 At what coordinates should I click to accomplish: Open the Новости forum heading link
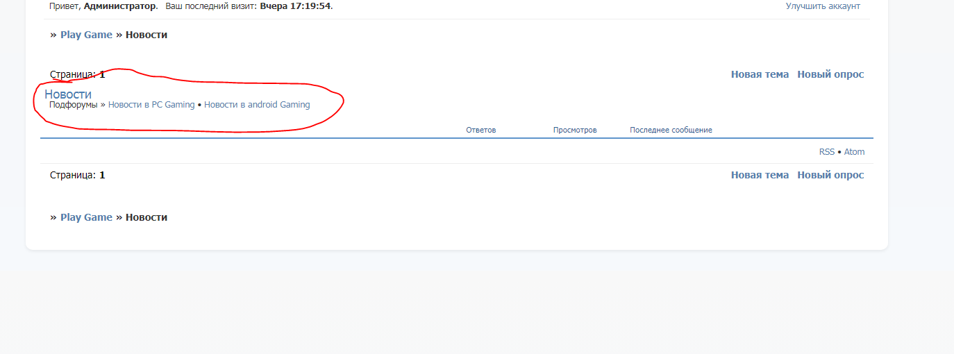(x=68, y=94)
